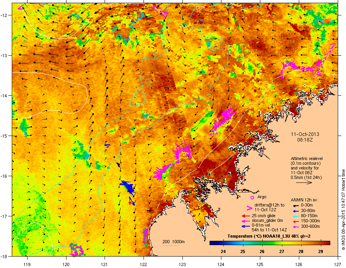Select the 'Altimetric sealevel' text
346x268 pixels.
(x=307, y=158)
